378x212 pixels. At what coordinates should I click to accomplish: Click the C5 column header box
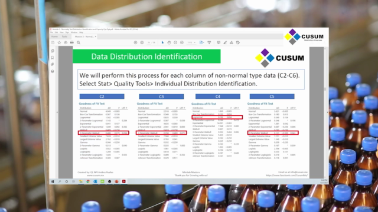click(x=272, y=97)
